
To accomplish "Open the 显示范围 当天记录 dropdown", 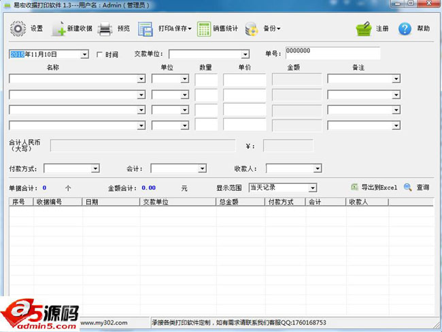I will point(312,187).
